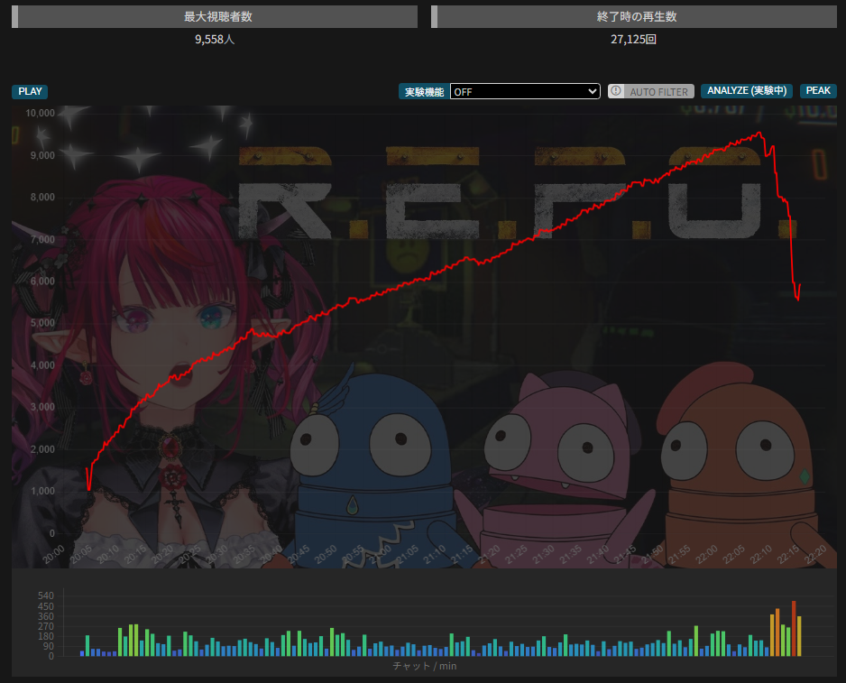Click the tallest red chat bar

[x=794, y=629]
